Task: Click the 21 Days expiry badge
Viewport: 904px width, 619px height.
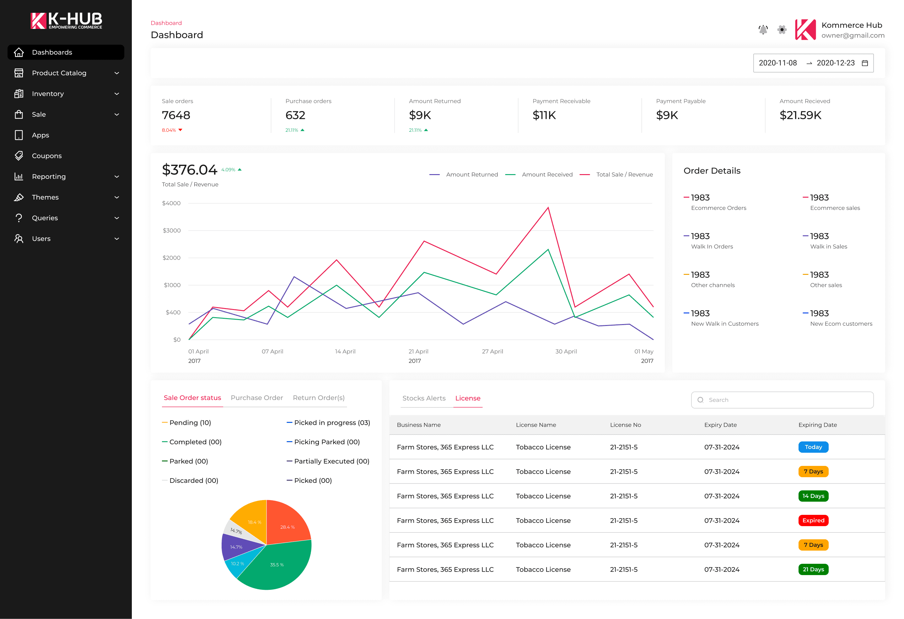Action: 813,569
